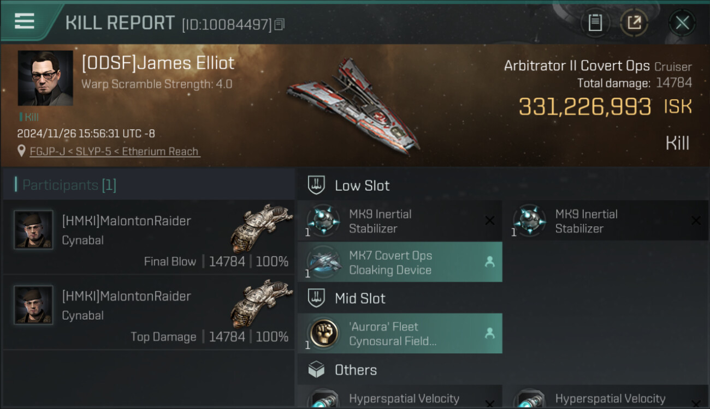Select the Participants tab header
Screen dimensions: 710x409
tap(69, 185)
